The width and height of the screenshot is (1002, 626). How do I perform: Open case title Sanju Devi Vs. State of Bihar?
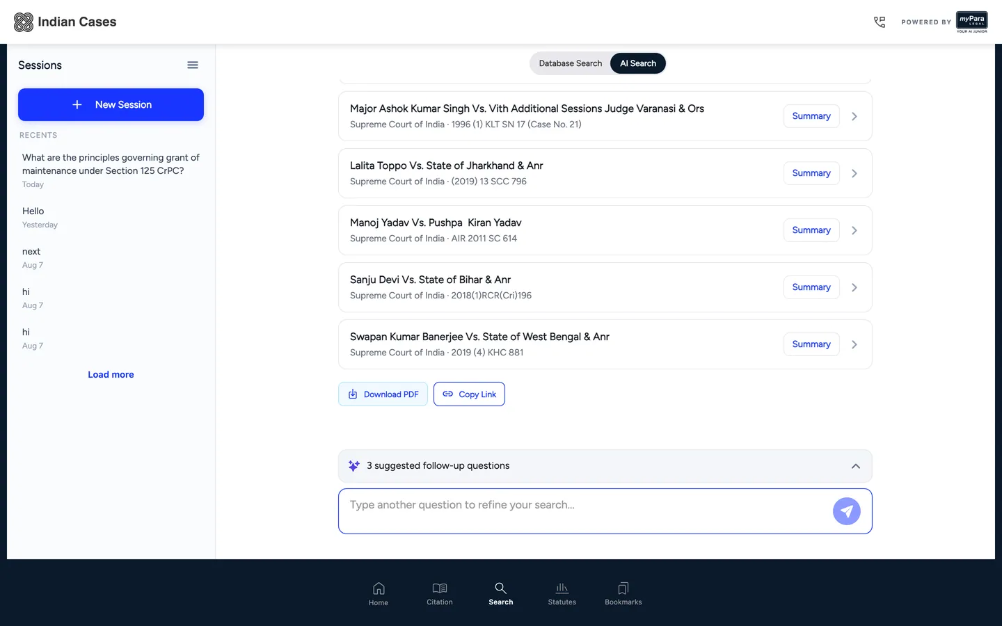tap(430, 280)
